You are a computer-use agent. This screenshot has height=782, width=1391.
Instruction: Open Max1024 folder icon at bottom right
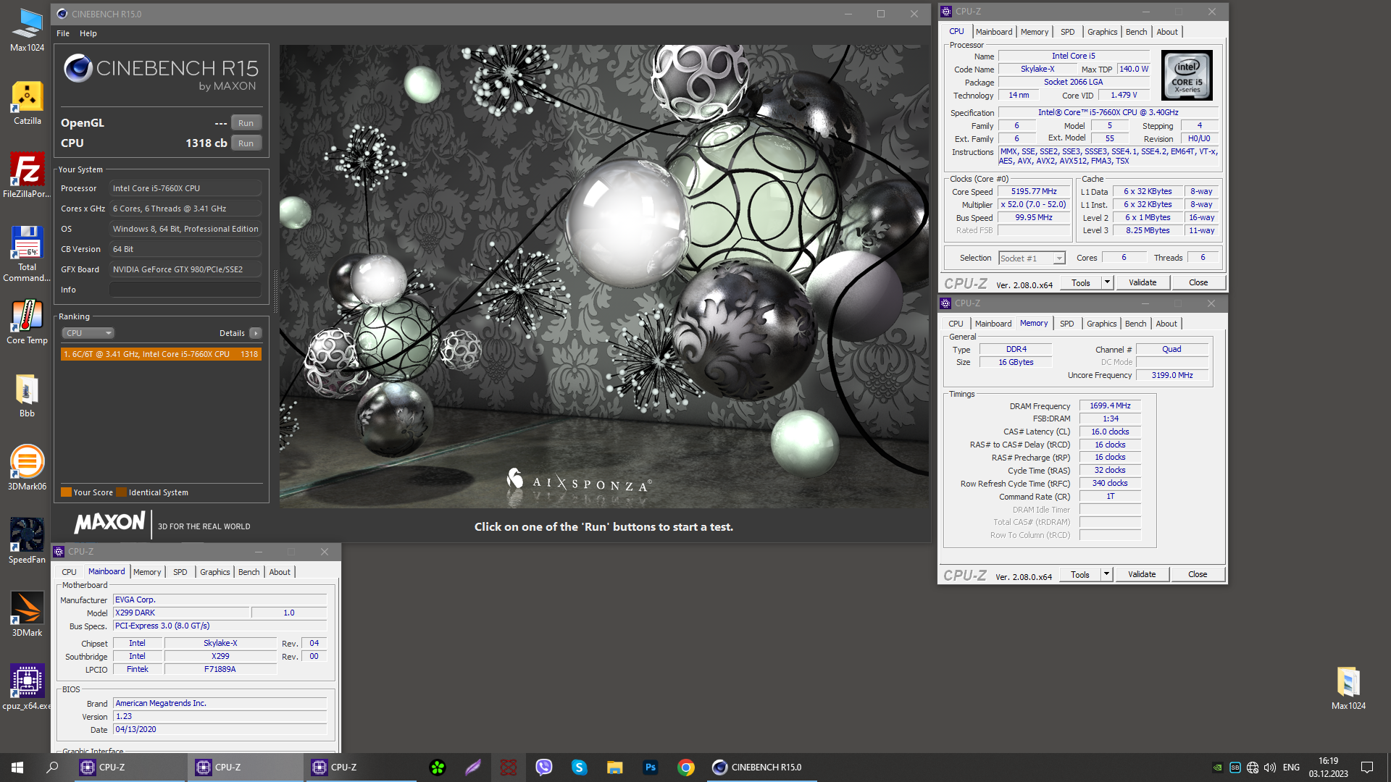[x=1348, y=688]
